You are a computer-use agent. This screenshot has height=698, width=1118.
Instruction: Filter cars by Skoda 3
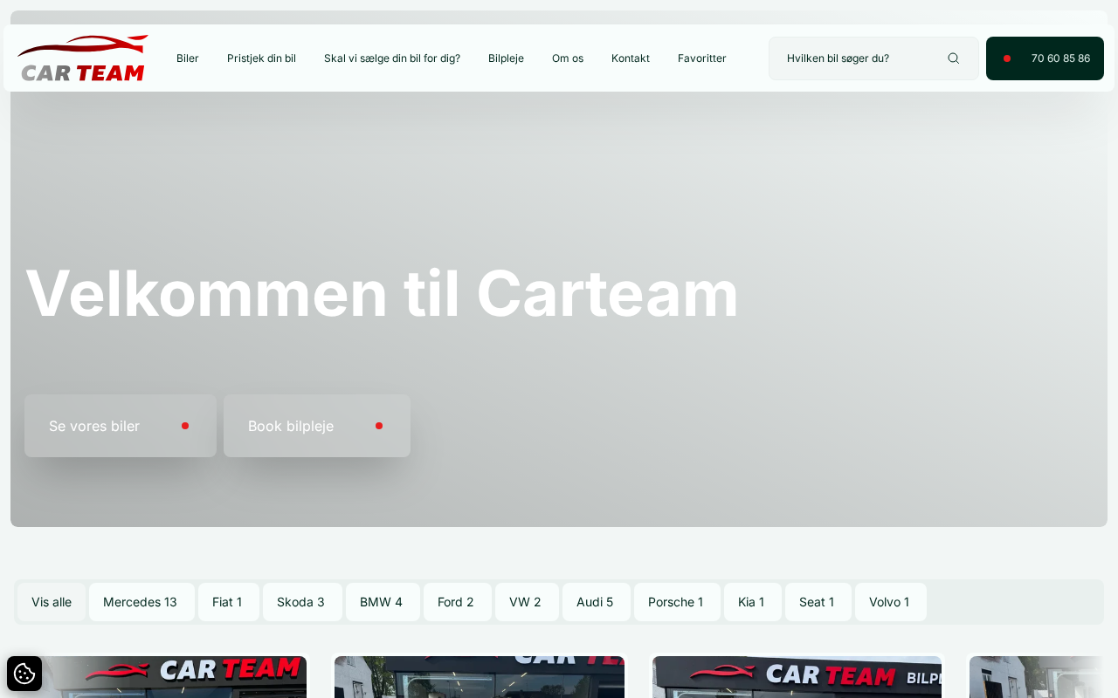(302, 602)
